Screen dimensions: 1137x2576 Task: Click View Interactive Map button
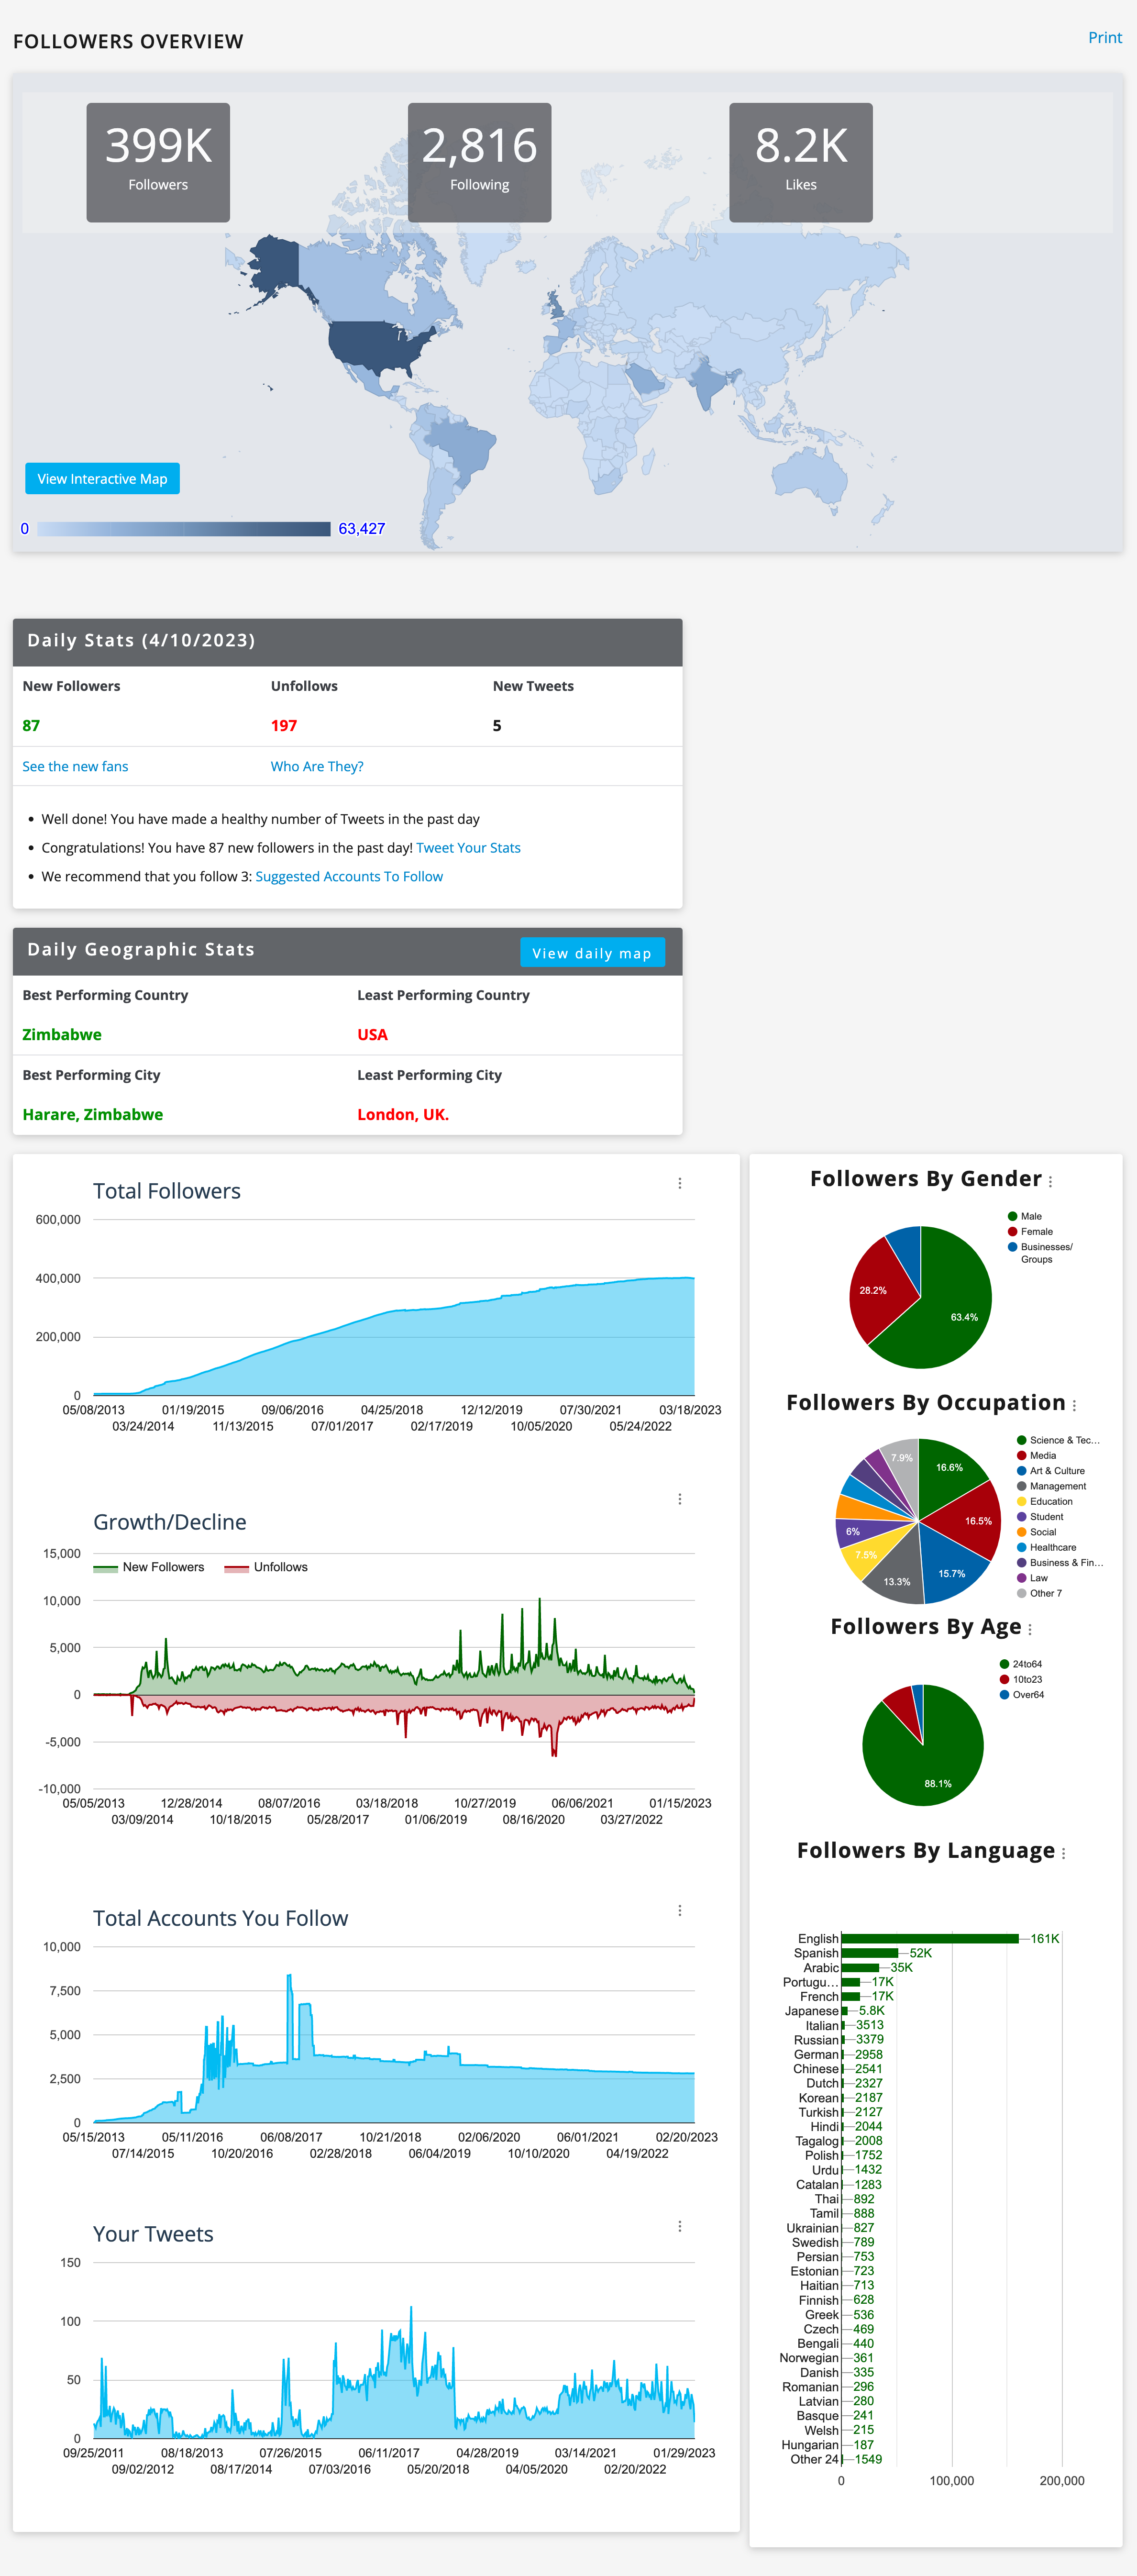102,479
